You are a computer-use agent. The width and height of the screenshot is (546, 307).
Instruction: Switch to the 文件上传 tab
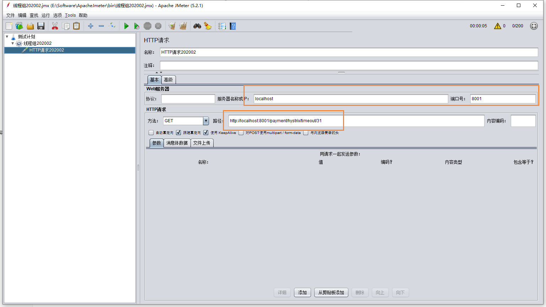pyautogui.click(x=202, y=143)
